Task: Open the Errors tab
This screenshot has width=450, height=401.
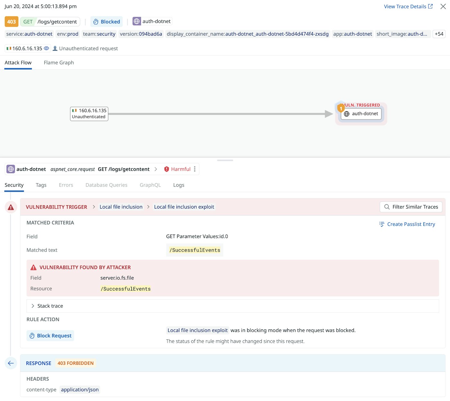Action: 66,185
